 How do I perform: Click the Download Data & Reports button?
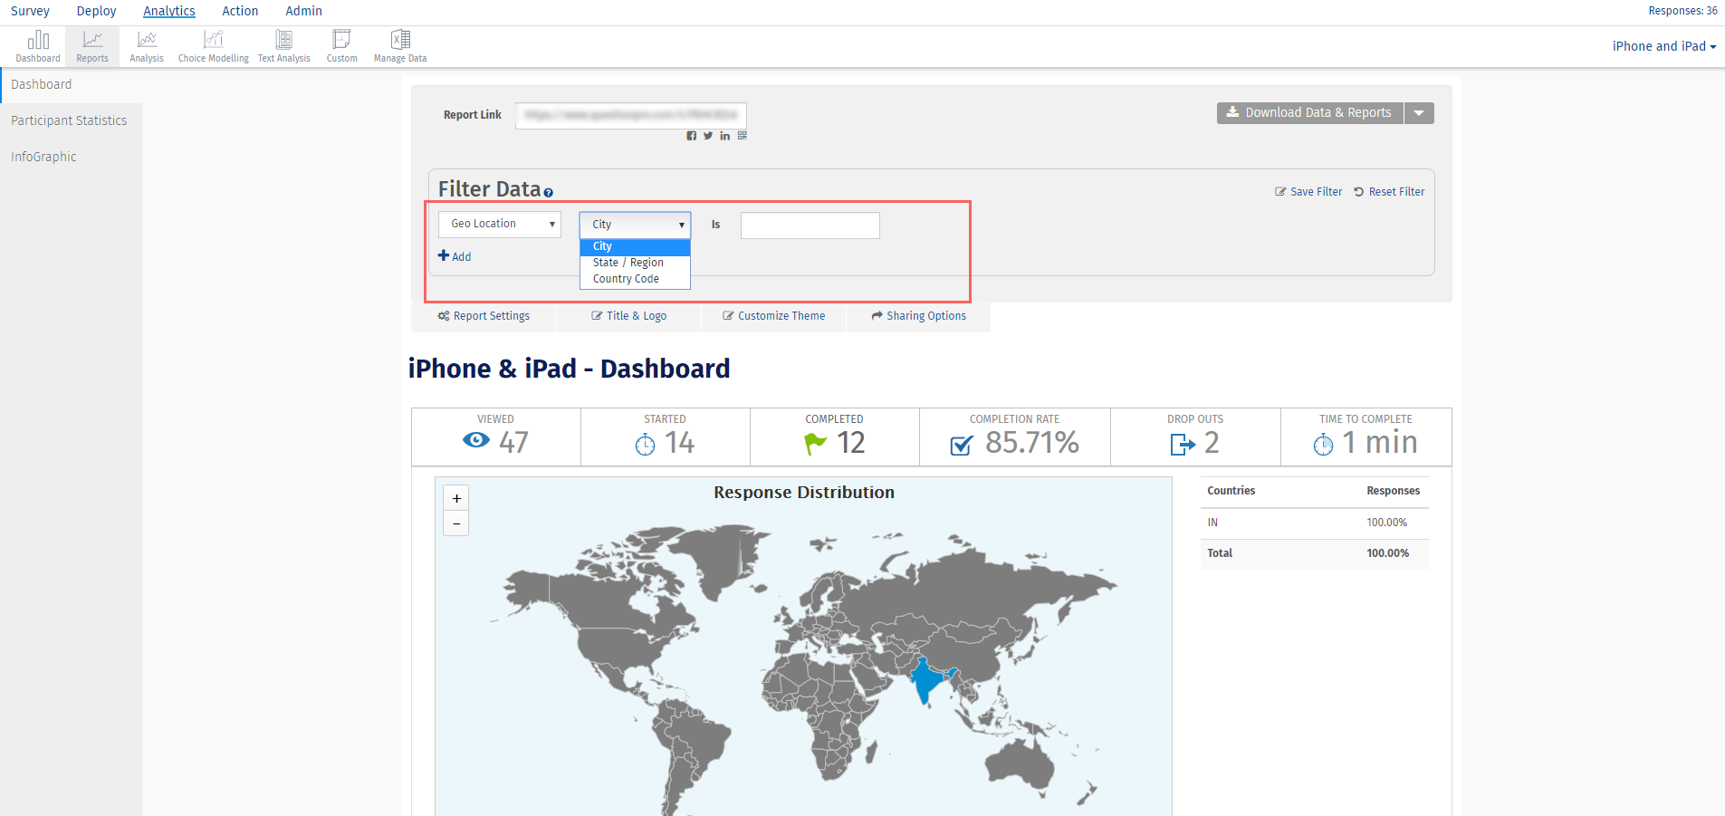click(x=1308, y=112)
